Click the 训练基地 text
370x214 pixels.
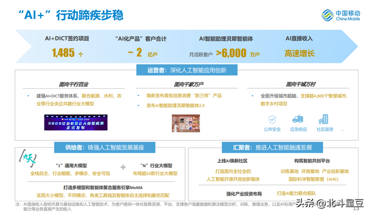290,171
